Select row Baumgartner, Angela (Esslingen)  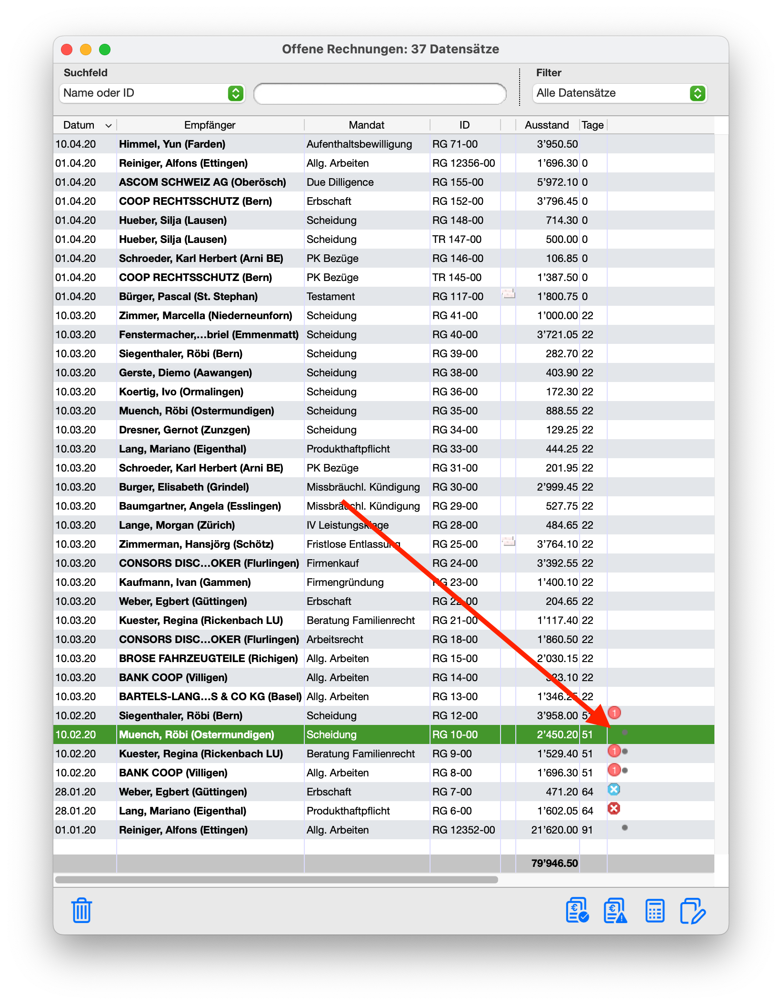384,506
